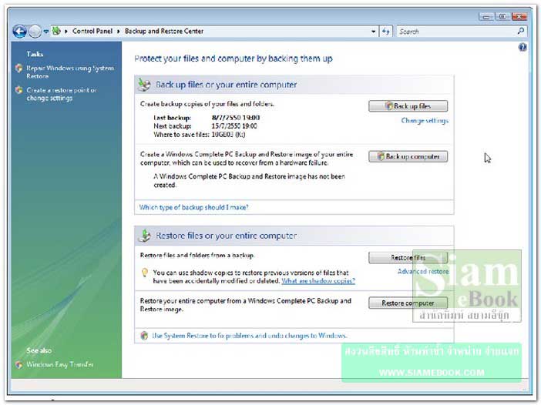The image size is (541, 405).
Task: Expand the breadcrumb arrow after Control Panel
Action: coord(119,32)
